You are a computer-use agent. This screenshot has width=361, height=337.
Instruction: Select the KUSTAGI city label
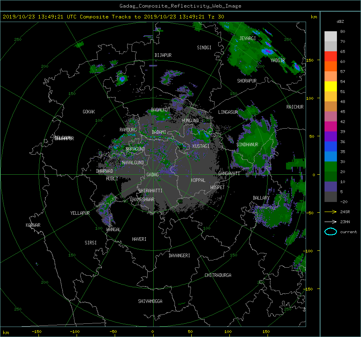(x=201, y=146)
